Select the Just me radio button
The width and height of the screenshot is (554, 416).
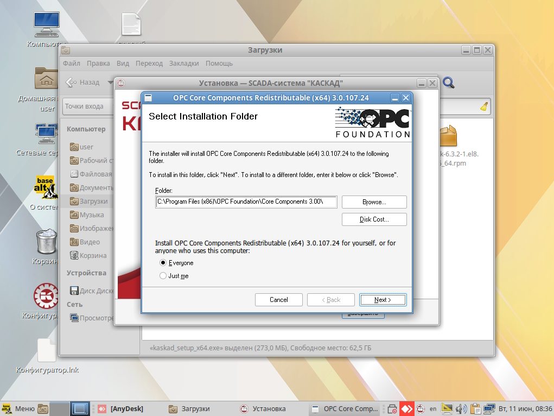(163, 276)
